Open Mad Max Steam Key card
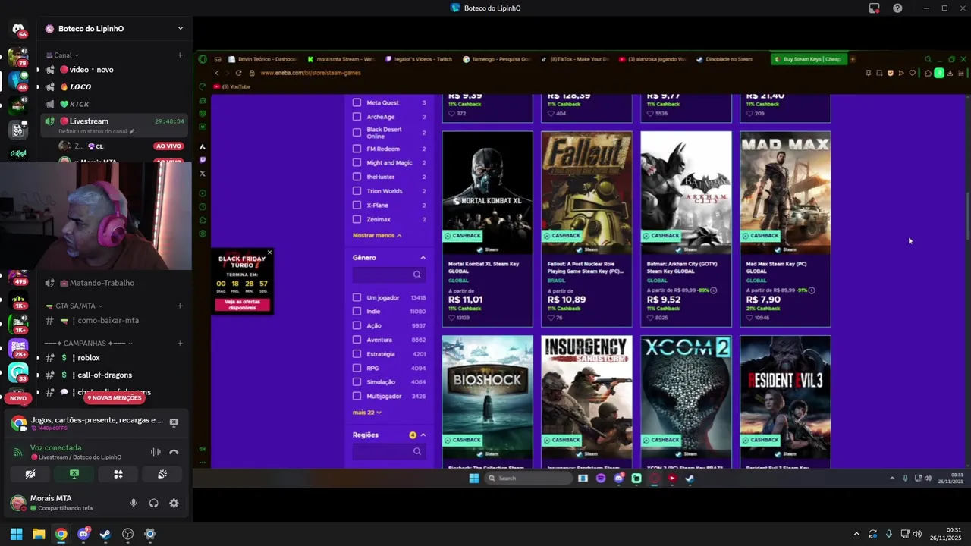 tap(785, 229)
